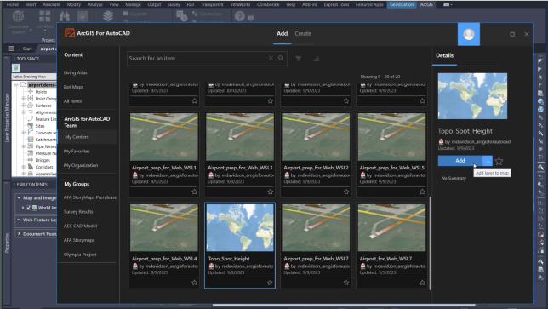
Task: Star Topo_Spot_Height in the Details panel
Action: (x=499, y=161)
